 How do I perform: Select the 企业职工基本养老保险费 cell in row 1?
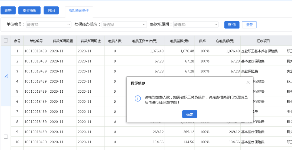[259, 51]
